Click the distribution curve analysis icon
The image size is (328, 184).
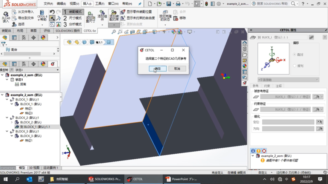click(x=59, y=24)
